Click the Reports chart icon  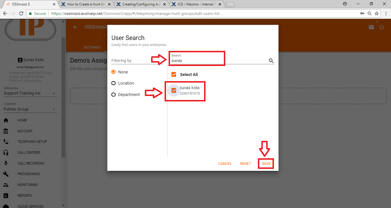tap(6, 196)
